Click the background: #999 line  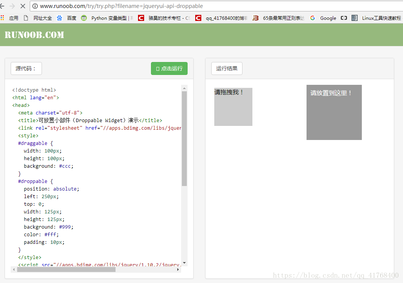(x=48, y=227)
